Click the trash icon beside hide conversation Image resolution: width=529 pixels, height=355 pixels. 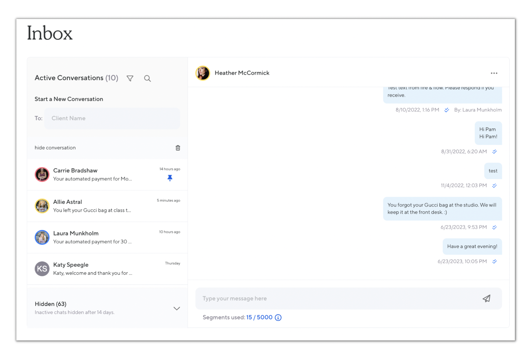178,148
